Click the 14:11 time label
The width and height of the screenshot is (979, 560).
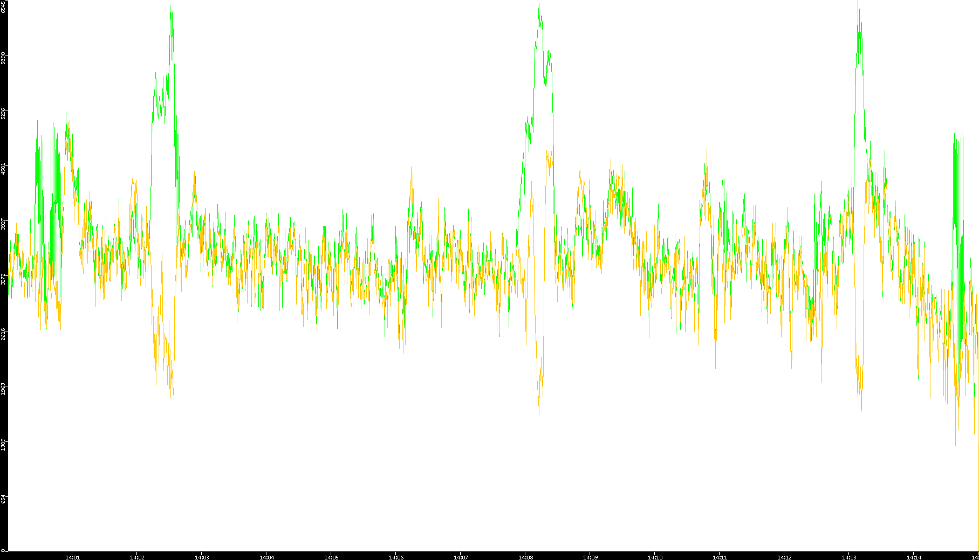(720, 557)
